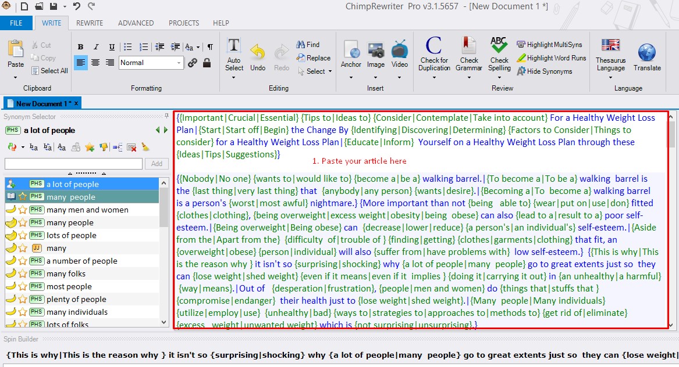Viewport: 679px width, 367px height.
Task: Click the article editor vertical scrollbar
Action: (x=671, y=221)
